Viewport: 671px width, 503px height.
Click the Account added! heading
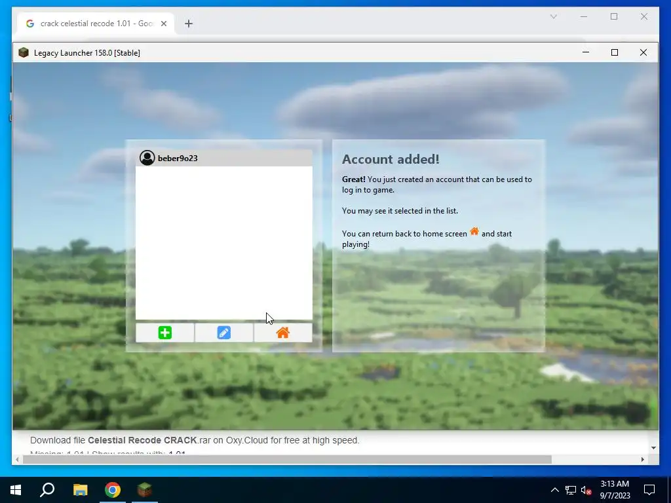coord(391,159)
